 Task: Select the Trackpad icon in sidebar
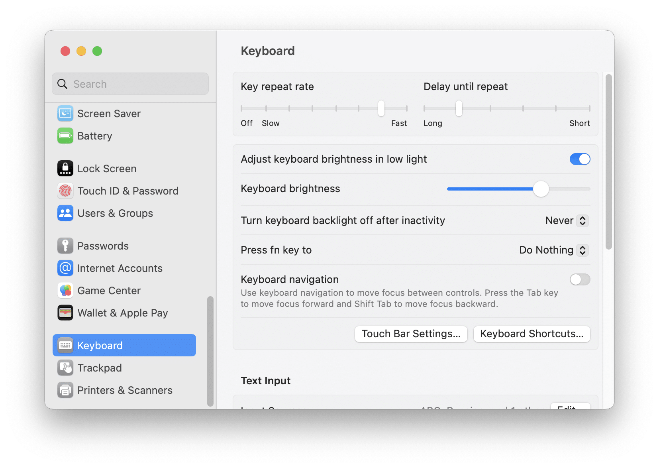tap(65, 368)
